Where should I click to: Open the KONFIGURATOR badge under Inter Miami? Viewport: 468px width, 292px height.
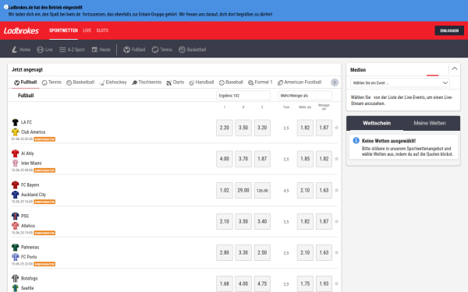pyautogui.click(x=44, y=171)
